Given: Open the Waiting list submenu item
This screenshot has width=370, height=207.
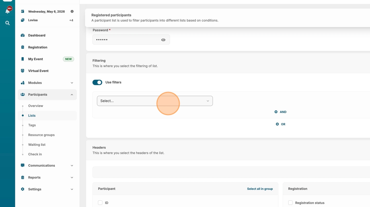Looking at the screenshot, I should (x=37, y=145).
